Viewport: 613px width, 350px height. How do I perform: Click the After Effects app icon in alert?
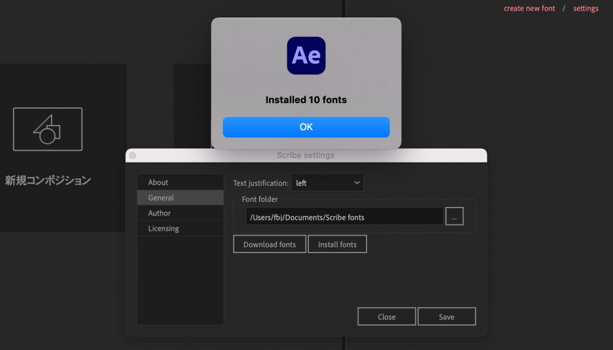[306, 56]
